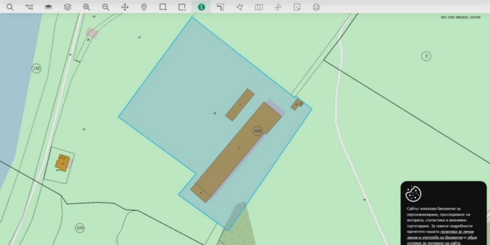This screenshot has height=245, width=490.
Task: Open the outlined stacked layers icon
Action: [67, 7]
